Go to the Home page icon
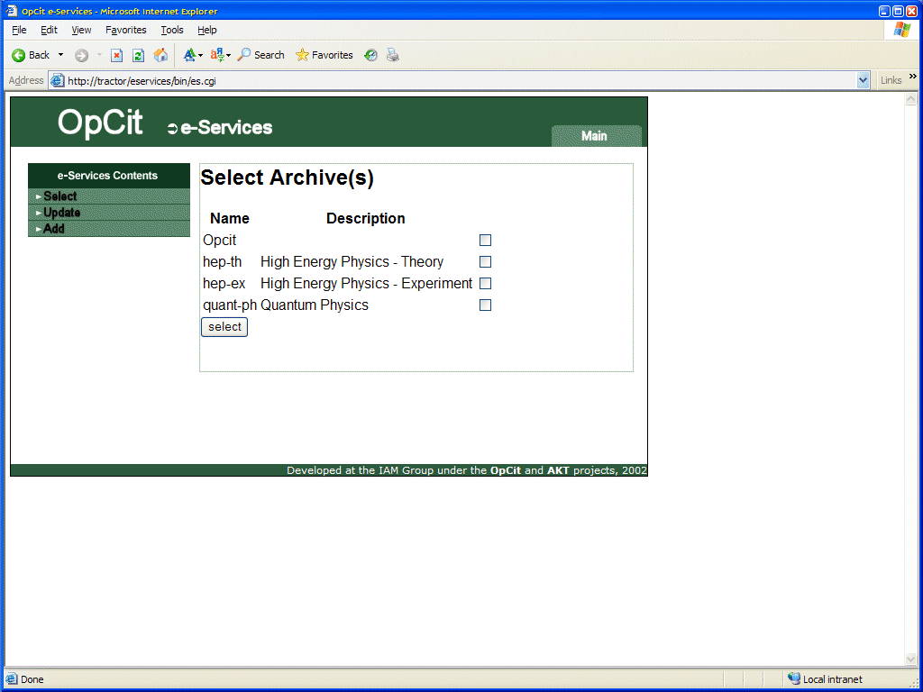 click(x=160, y=55)
